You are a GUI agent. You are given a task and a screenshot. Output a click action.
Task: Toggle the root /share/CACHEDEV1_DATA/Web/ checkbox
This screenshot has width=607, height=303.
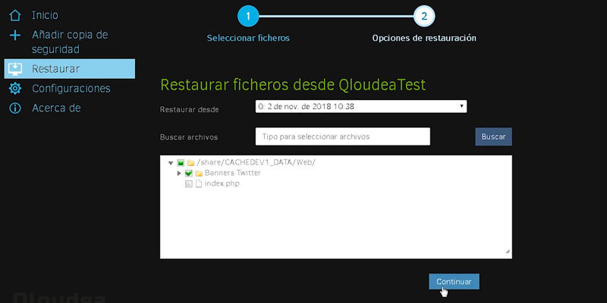tap(181, 163)
